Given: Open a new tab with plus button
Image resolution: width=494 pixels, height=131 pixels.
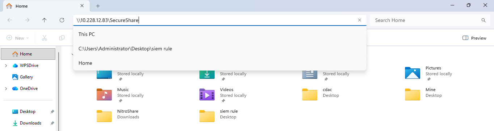Looking at the screenshot, I should point(98,6).
